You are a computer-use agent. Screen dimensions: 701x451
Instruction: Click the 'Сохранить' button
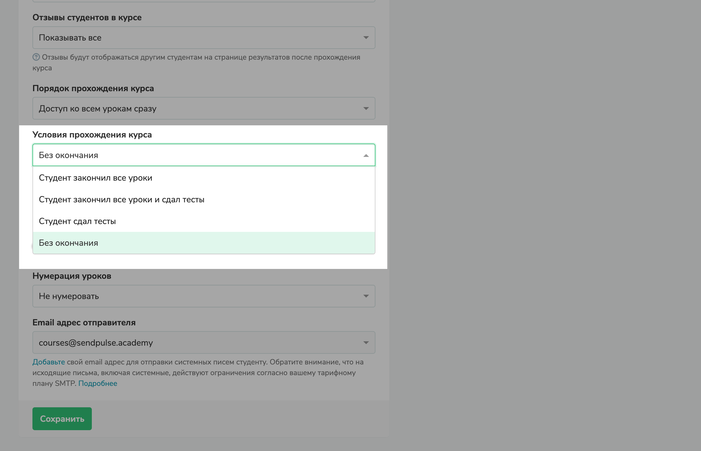[62, 419]
